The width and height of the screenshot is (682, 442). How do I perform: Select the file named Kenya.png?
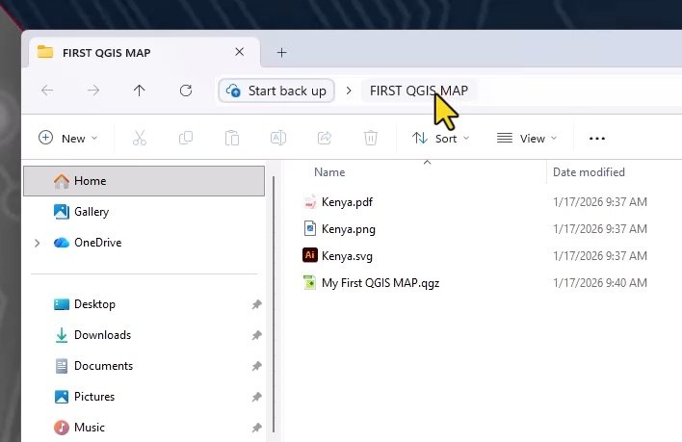[348, 229]
